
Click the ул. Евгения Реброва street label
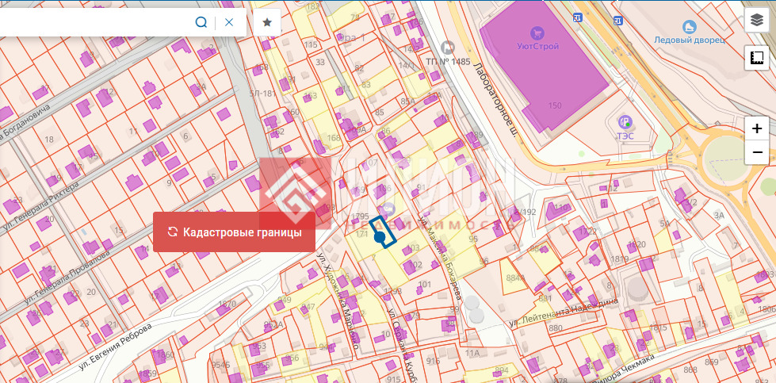point(115,348)
